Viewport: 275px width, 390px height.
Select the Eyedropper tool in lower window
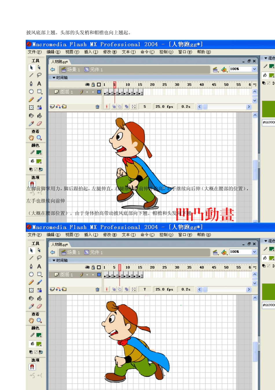point(31,306)
